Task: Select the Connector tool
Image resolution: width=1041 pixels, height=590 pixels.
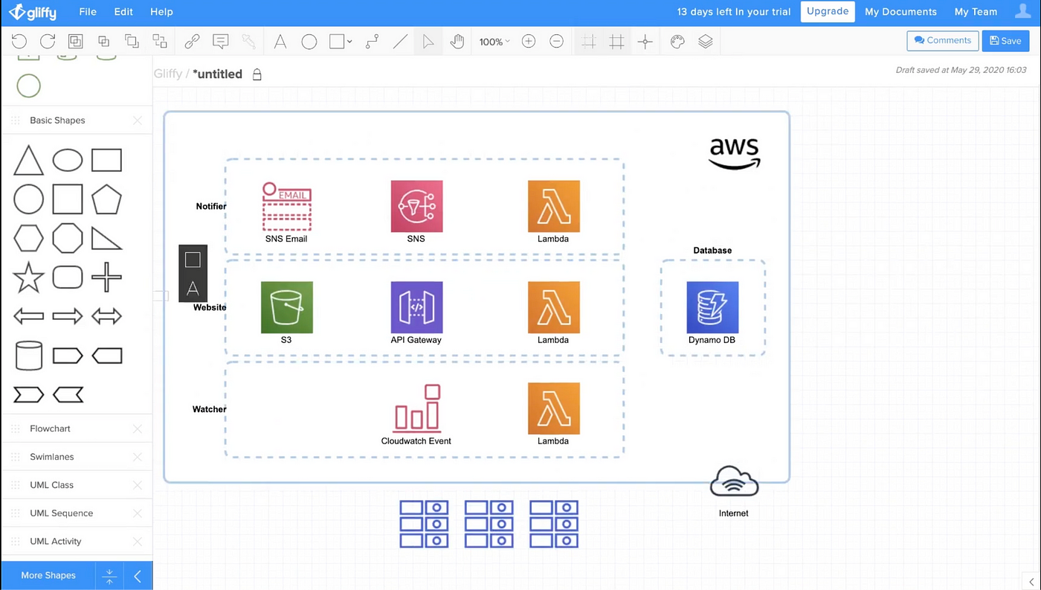Action: pos(372,42)
